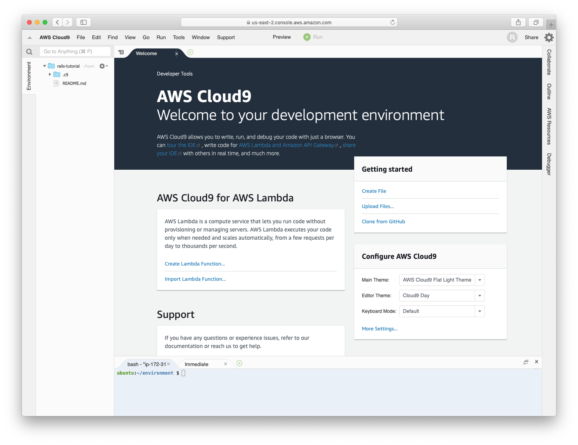Click the Create File link
This screenshot has width=578, height=445.
(374, 191)
